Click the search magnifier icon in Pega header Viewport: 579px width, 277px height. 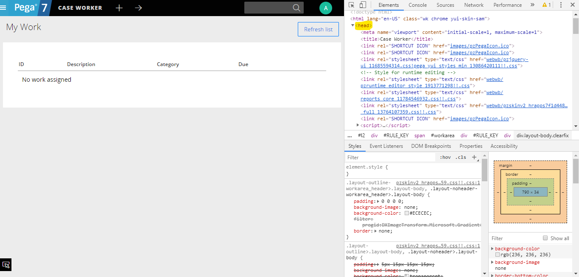coord(297,7)
